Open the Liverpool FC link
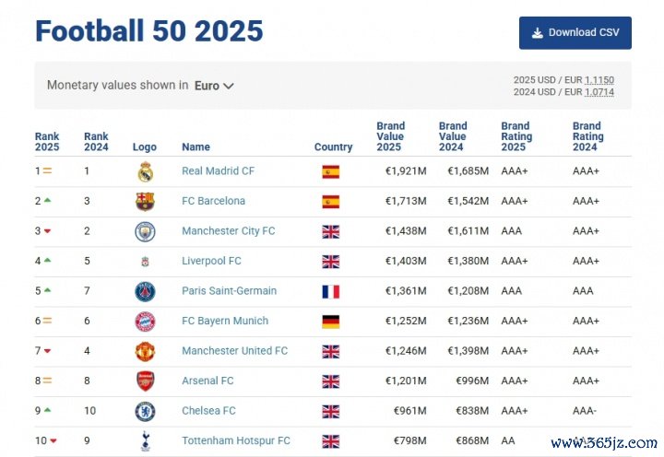The width and height of the screenshot is (664, 457). [x=211, y=261]
